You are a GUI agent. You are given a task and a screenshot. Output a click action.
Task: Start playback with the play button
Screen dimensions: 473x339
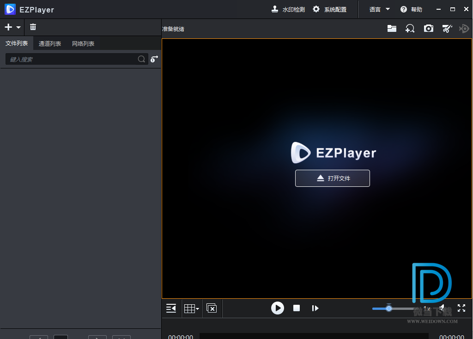(278, 308)
